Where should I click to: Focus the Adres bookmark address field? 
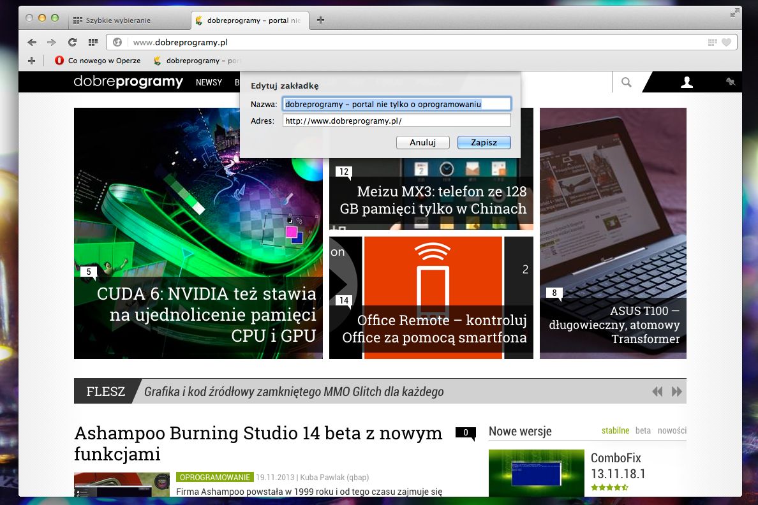[396, 121]
